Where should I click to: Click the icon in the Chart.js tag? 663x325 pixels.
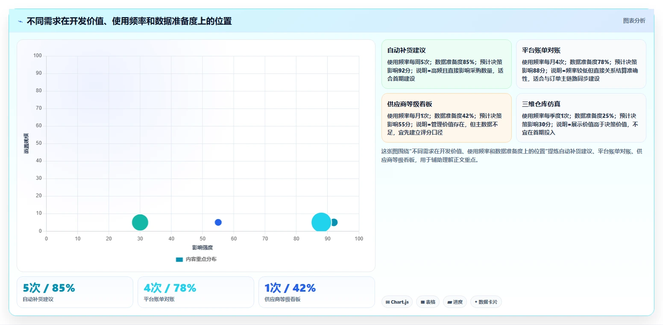tap(387, 302)
